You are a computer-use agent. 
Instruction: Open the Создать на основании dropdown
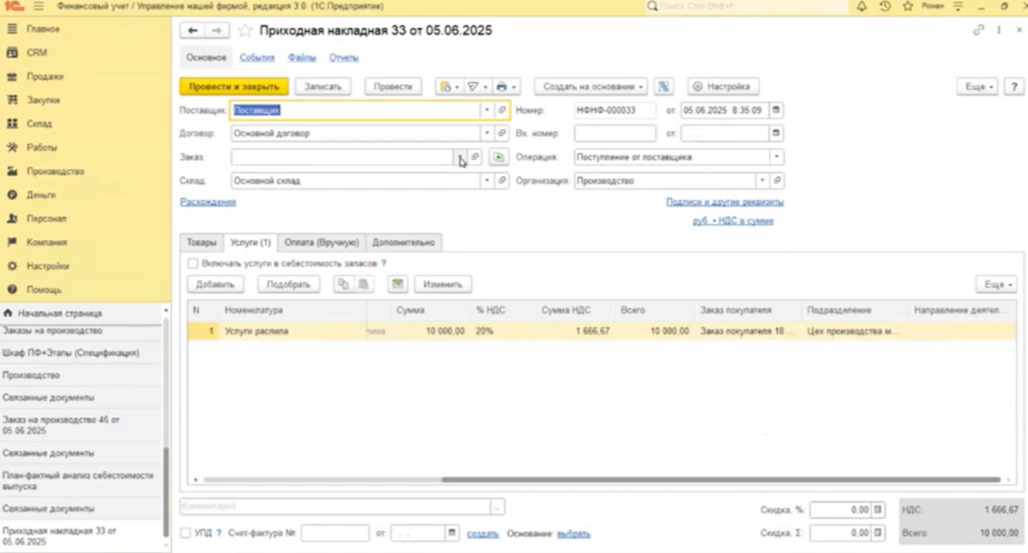[592, 87]
